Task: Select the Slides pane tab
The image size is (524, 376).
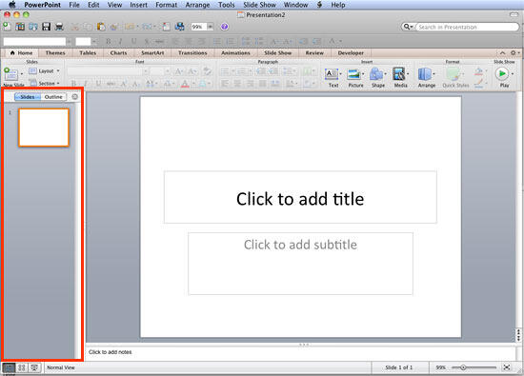Action: click(28, 97)
